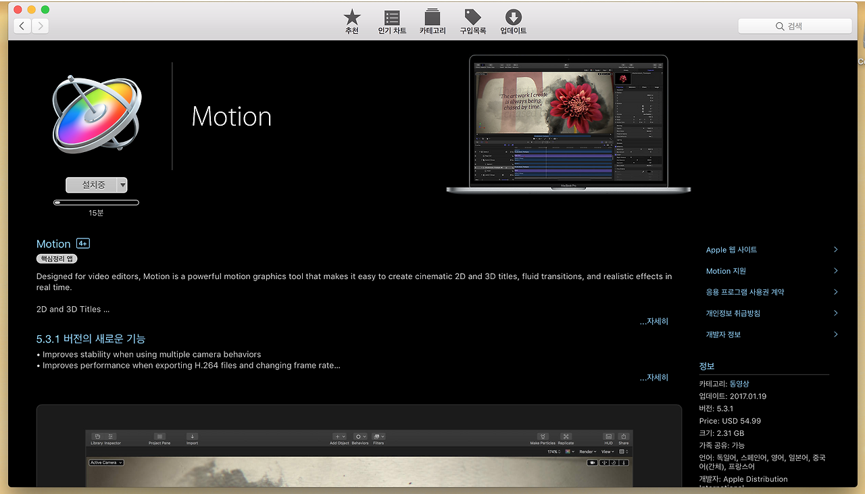Click the 'Improves stability' release note line
This screenshot has height=494, width=865.
[149, 354]
